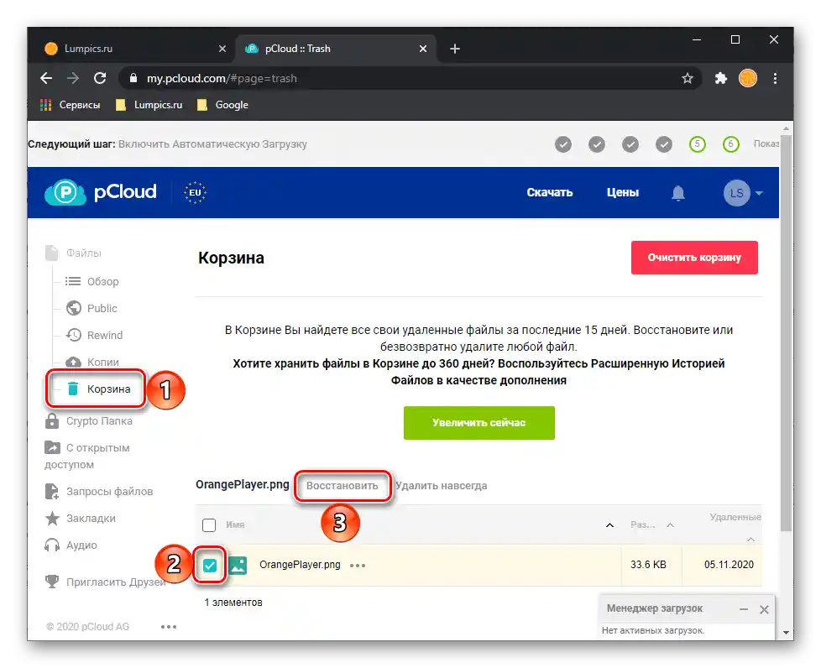Open Закладки in sidebar
The width and height of the screenshot is (821, 668).
[81, 519]
